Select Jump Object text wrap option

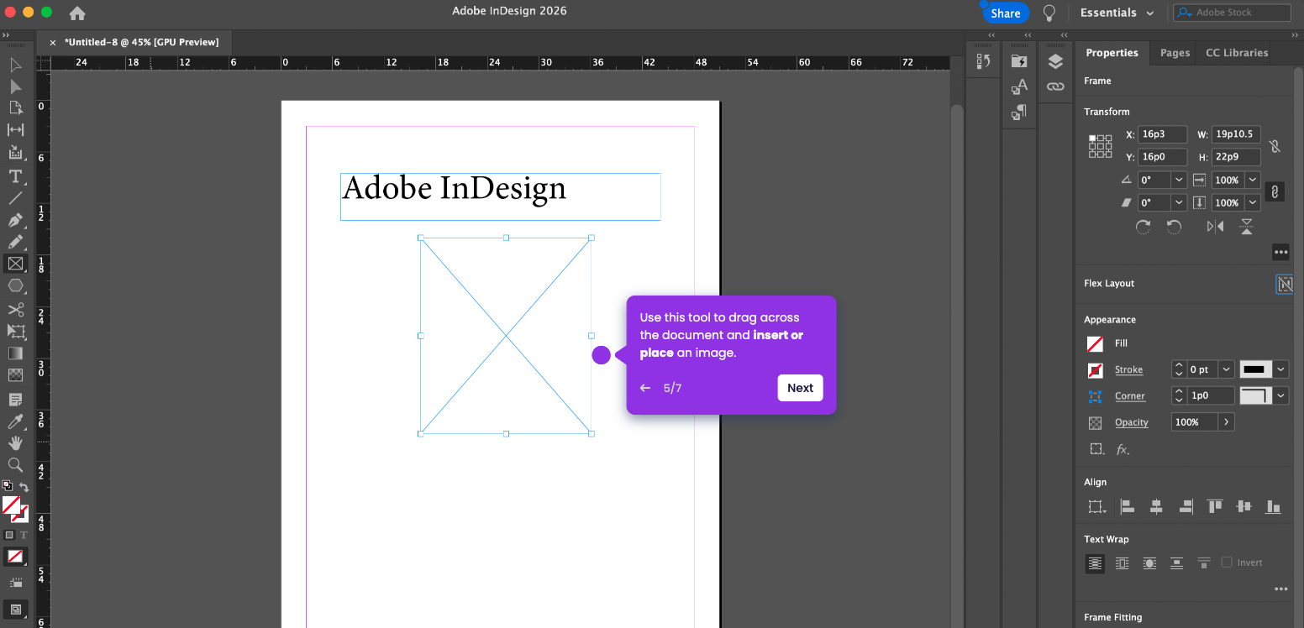(1177, 563)
